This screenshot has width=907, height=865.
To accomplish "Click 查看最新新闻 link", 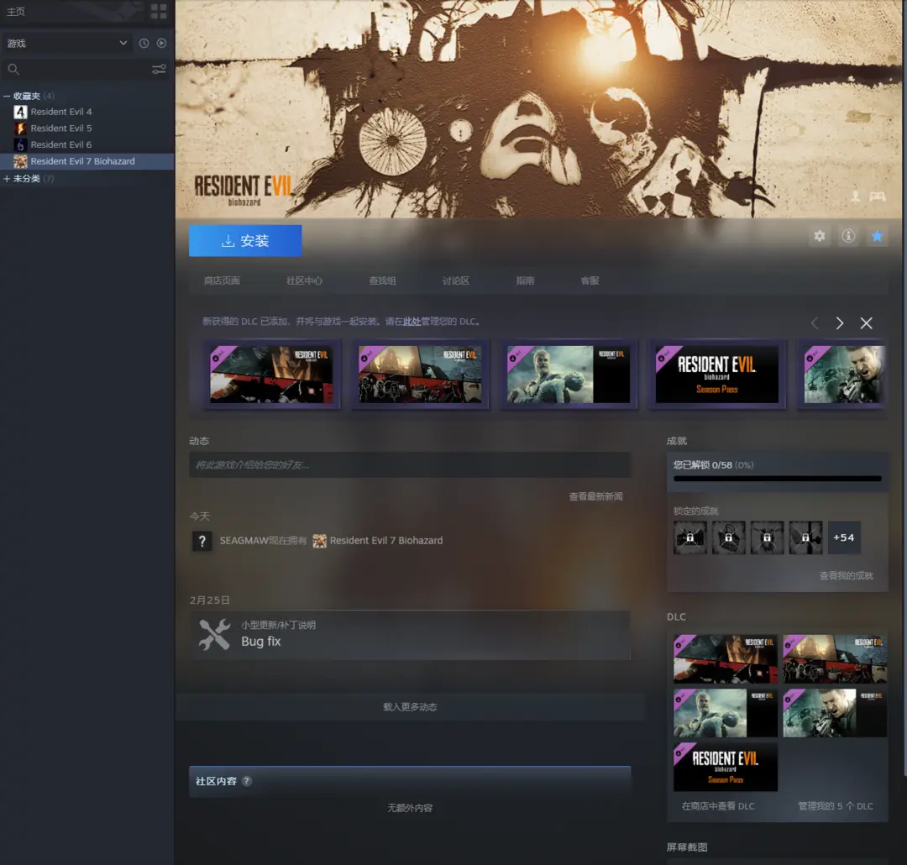I will [595, 496].
